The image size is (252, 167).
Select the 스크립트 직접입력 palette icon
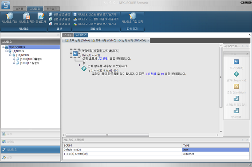[x=236, y=98]
